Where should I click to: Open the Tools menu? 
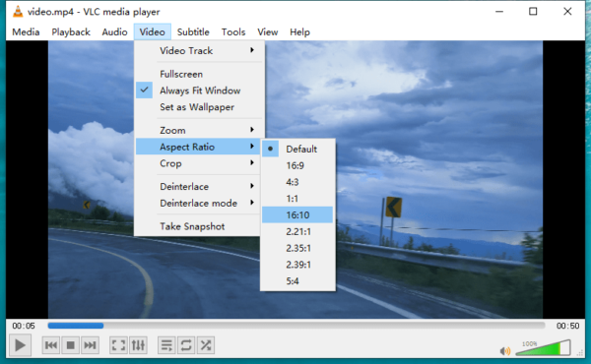coord(233,32)
